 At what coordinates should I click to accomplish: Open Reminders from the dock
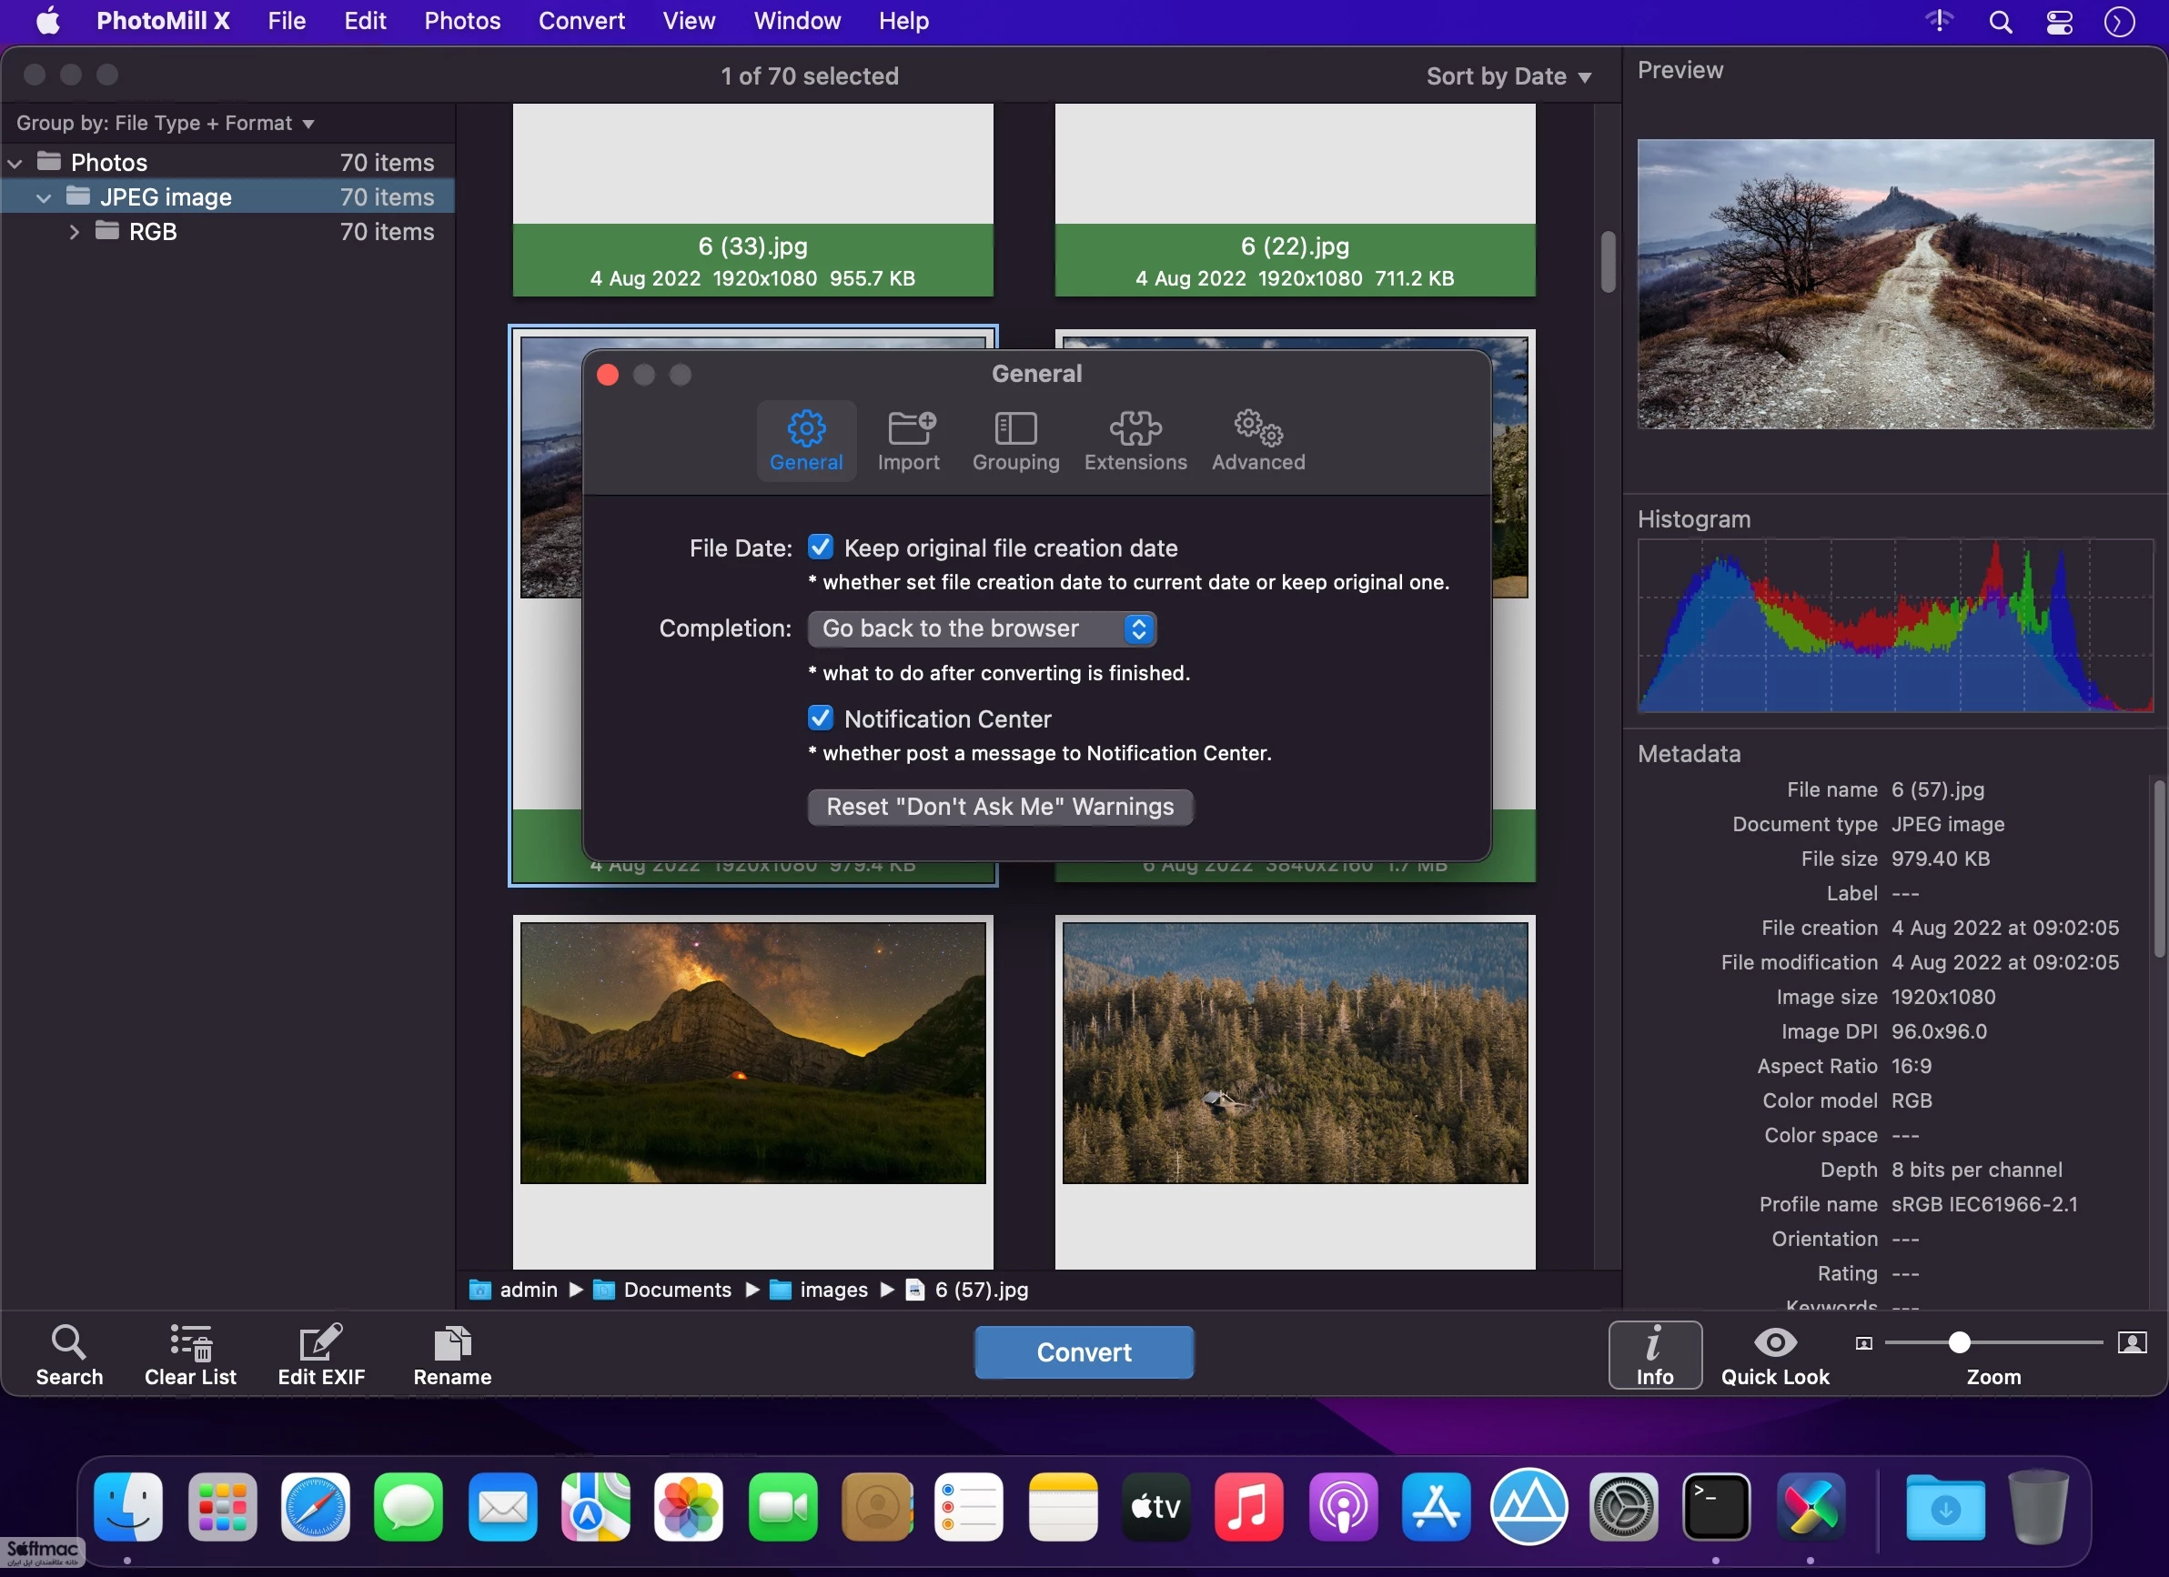pyautogui.click(x=969, y=1507)
